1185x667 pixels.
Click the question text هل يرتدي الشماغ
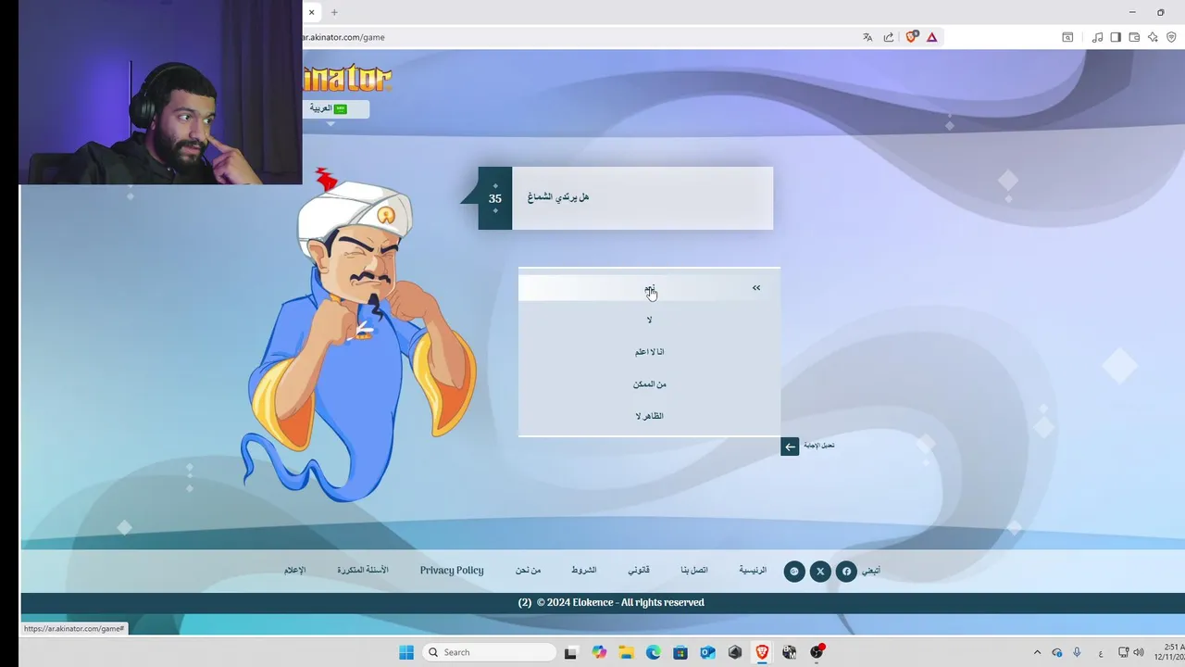[x=558, y=197]
